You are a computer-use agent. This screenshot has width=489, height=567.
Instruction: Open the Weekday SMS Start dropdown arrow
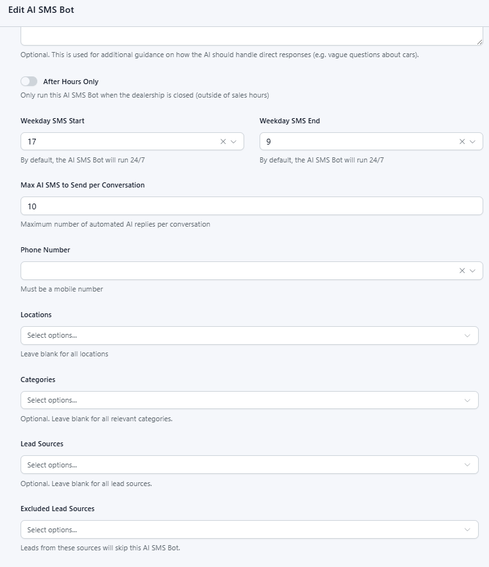coord(233,142)
